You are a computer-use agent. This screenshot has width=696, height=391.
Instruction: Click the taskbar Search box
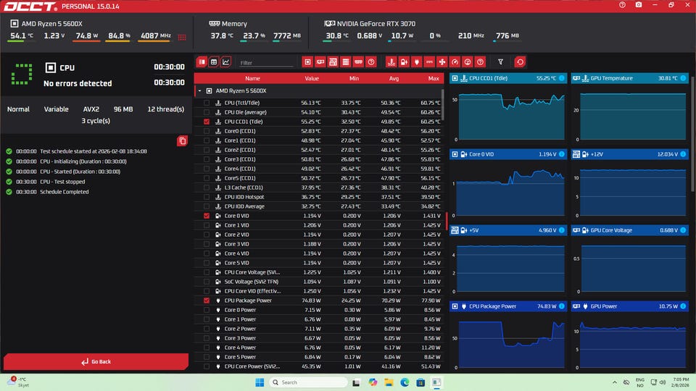coord(309,382)
